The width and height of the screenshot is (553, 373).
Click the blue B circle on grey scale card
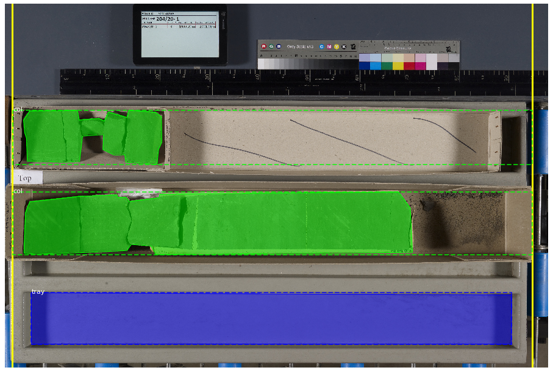279,46
